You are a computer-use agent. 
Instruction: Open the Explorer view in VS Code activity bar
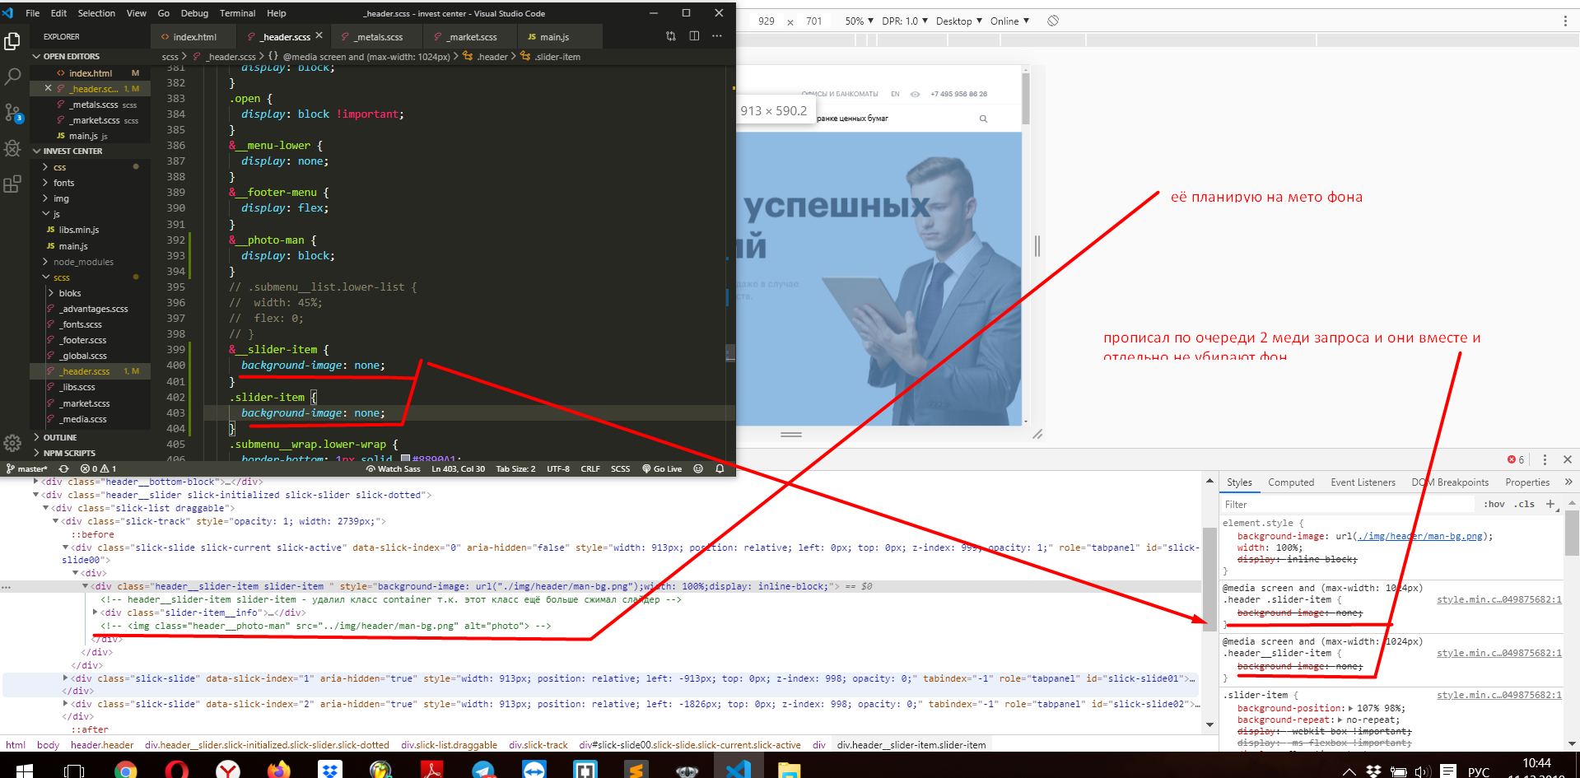click(12, 41)
